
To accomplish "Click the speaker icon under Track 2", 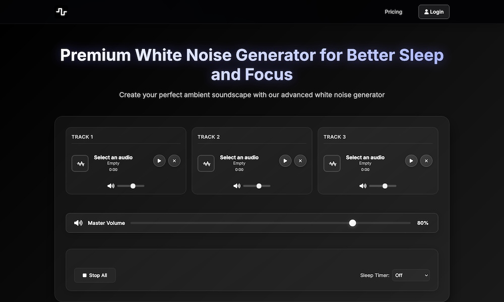I will coord(237,186).
